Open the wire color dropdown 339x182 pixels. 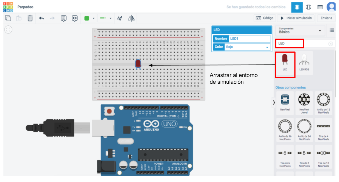coord(89,18)
